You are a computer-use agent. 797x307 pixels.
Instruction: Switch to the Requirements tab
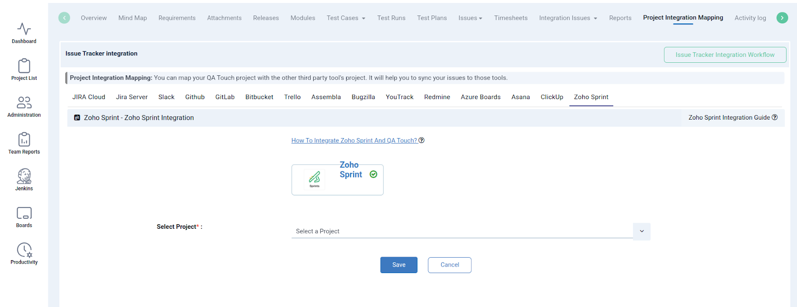(177, 18)
